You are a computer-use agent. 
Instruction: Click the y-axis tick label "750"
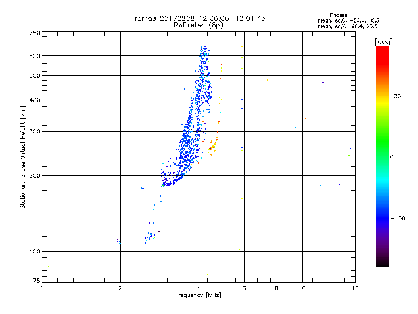34,33
